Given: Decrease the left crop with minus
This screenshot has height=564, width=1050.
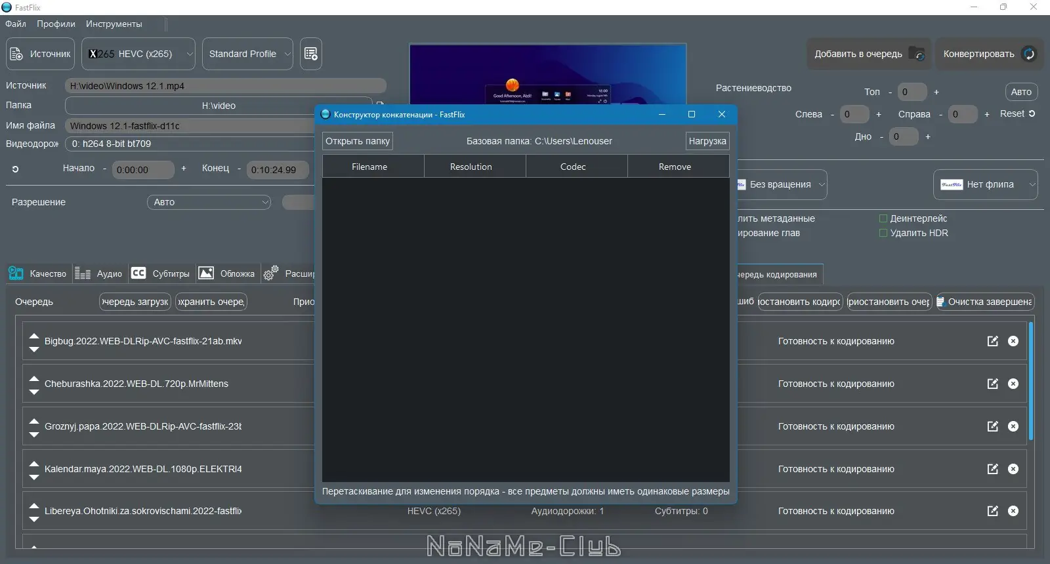Looking at the screenshot, I should [x=832, y=114].
